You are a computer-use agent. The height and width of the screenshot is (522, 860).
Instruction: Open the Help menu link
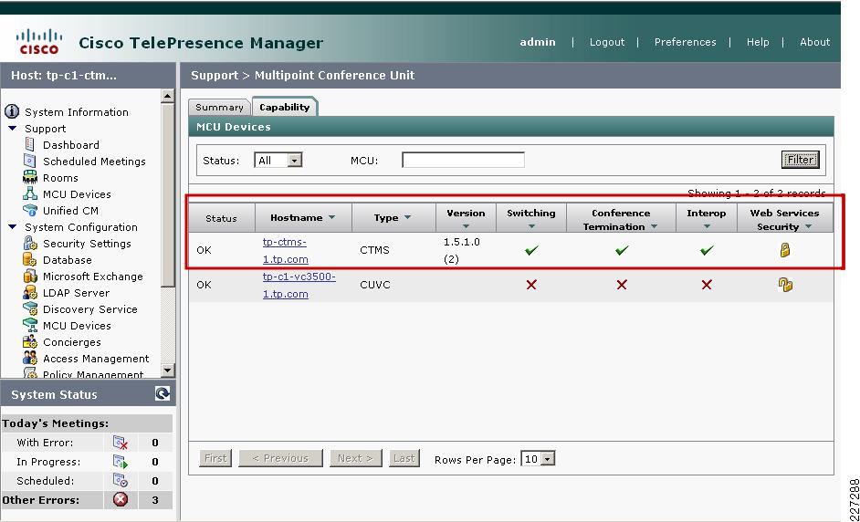pyautogui.click(x=758, y=42)
